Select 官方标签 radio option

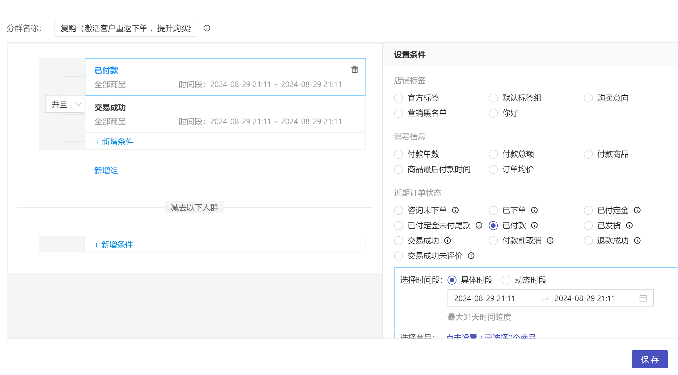(x=398, y=98)
